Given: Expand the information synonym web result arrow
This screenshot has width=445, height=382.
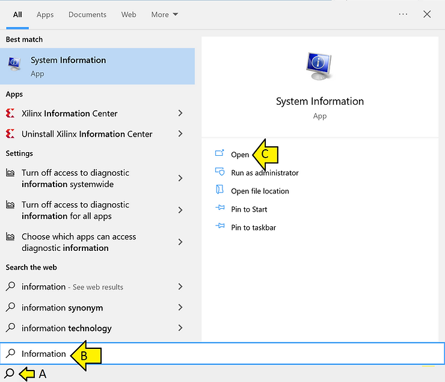Looking at the screenshot, I should (x=180, y=307).
